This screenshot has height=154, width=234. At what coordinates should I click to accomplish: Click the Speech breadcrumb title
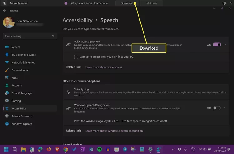(109, 20)
